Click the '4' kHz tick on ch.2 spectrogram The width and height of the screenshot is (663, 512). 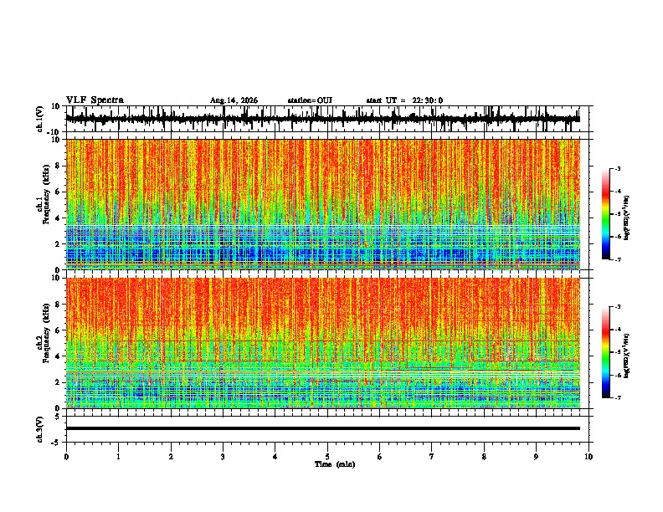point(58,356)
